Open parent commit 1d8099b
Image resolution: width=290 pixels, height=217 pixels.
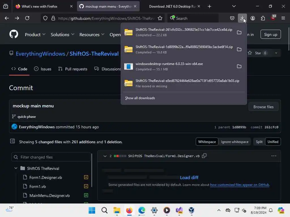tap(239, 127)
